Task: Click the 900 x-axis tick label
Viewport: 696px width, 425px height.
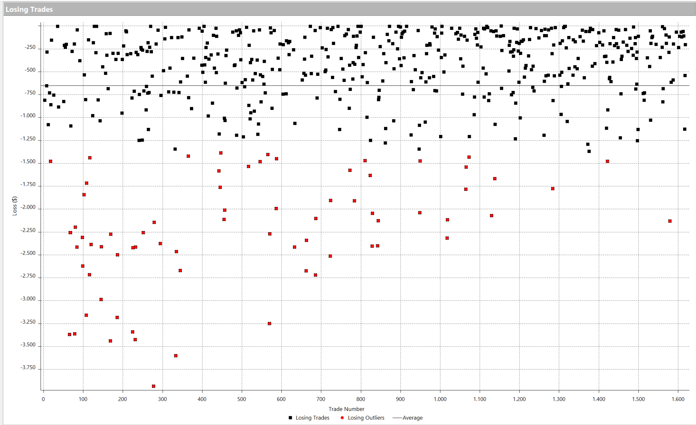Action: 400,399
